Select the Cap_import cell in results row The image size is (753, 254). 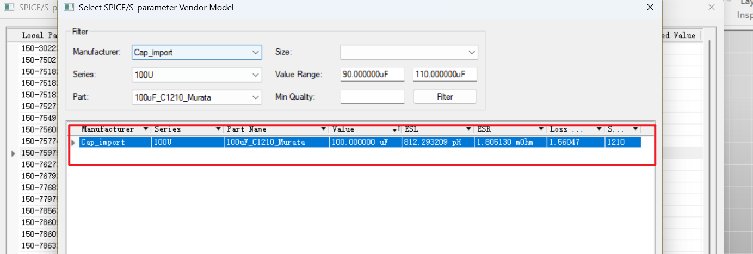click(115, 142)
